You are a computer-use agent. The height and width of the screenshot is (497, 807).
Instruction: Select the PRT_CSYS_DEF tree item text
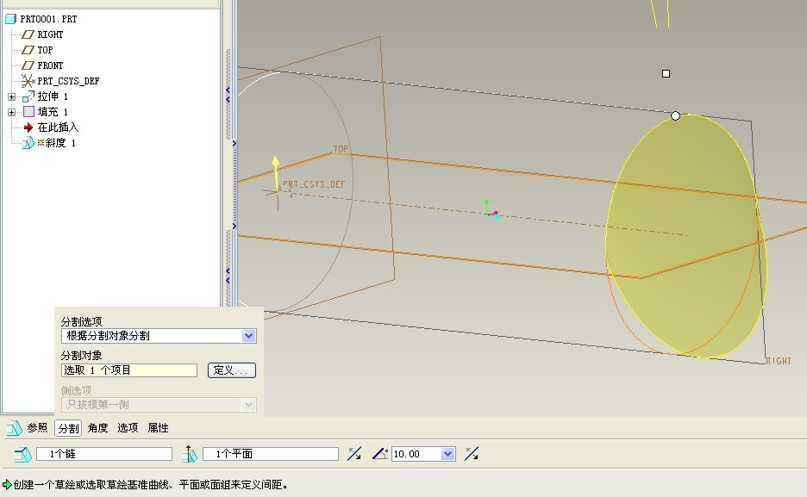pyautogui.click(x=68, y=81)
